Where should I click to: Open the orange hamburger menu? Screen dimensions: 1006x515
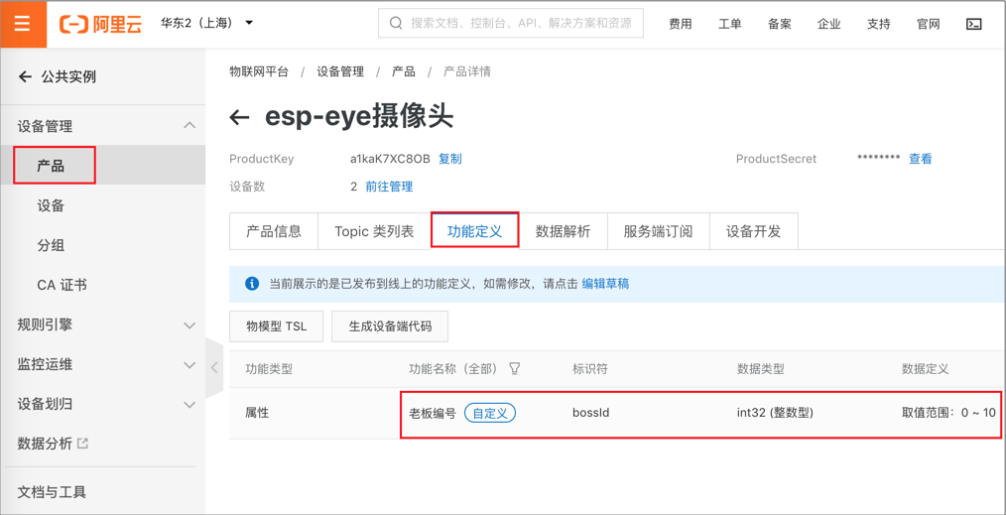23,24
